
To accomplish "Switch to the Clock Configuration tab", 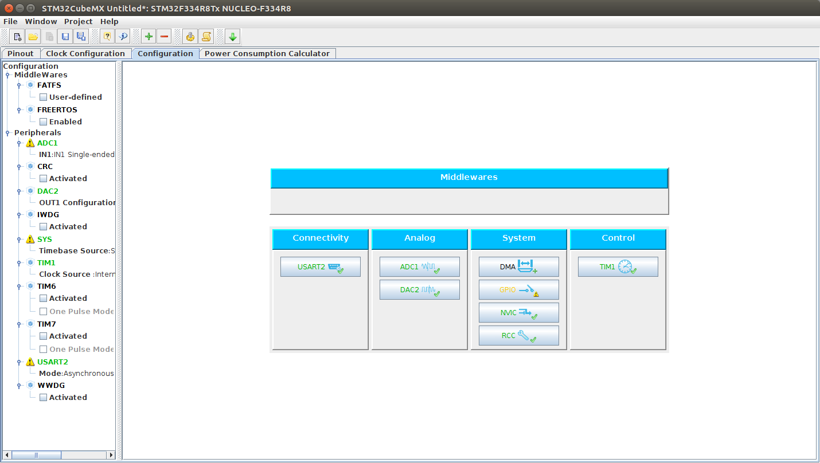I will point(85,53).
